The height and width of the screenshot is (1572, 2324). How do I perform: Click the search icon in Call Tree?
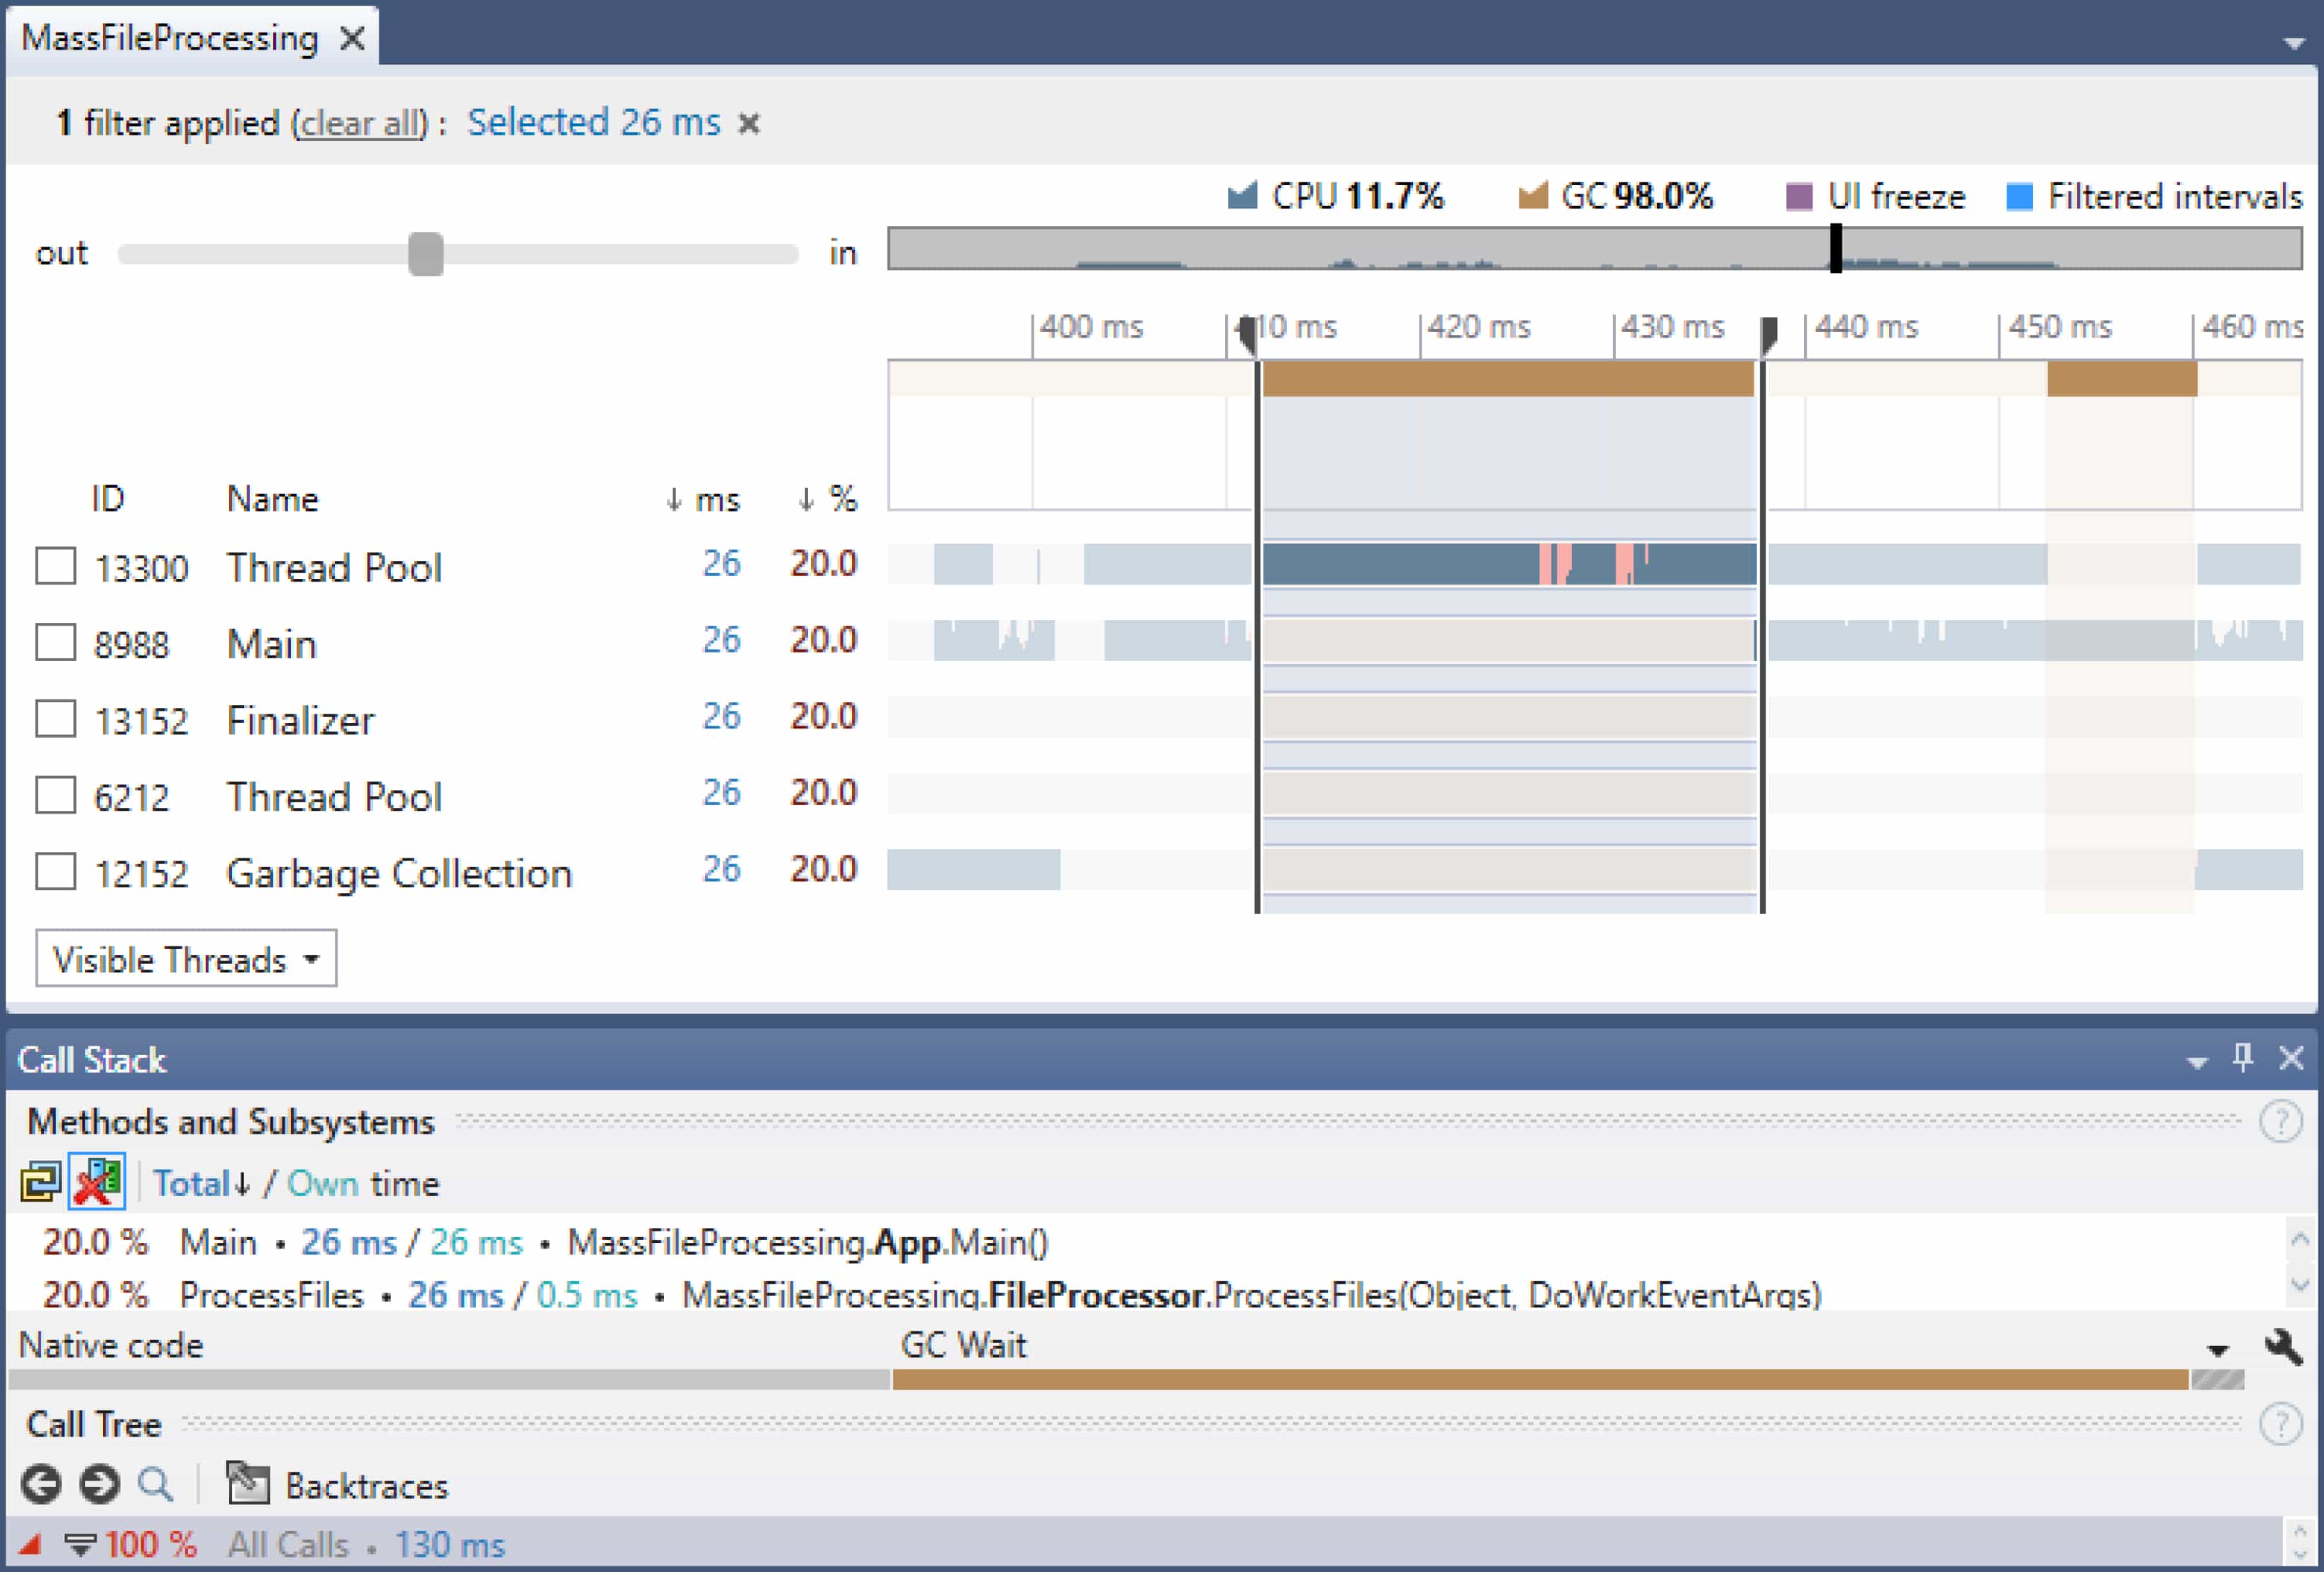point(155,1485)
